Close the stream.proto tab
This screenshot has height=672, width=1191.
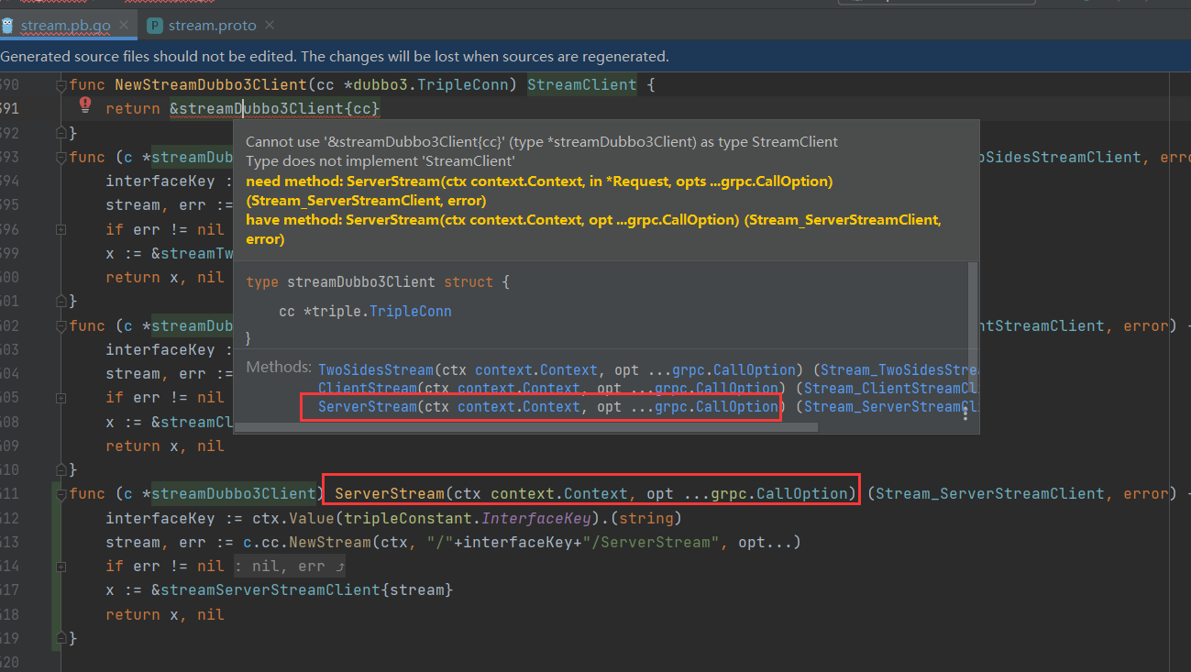pyautogui.click(x=270, y=25)
